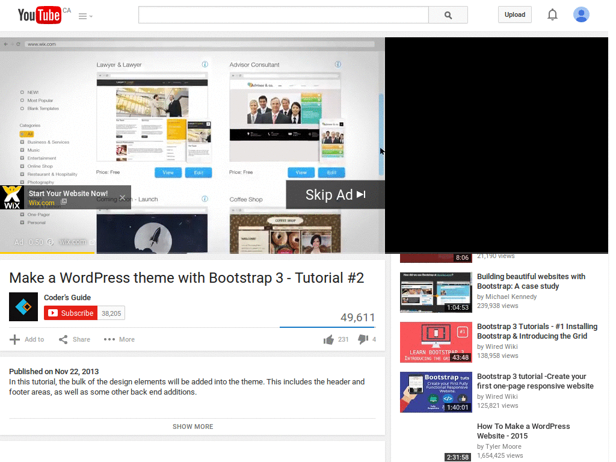This screenshot has height=462, width=616.
Task: Click the view count 49,611
Action: click(357, 317)
